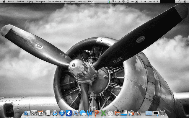The image size is (189, 118).
Task: Launch the iMovie star icon
Action: pos(139,113)
